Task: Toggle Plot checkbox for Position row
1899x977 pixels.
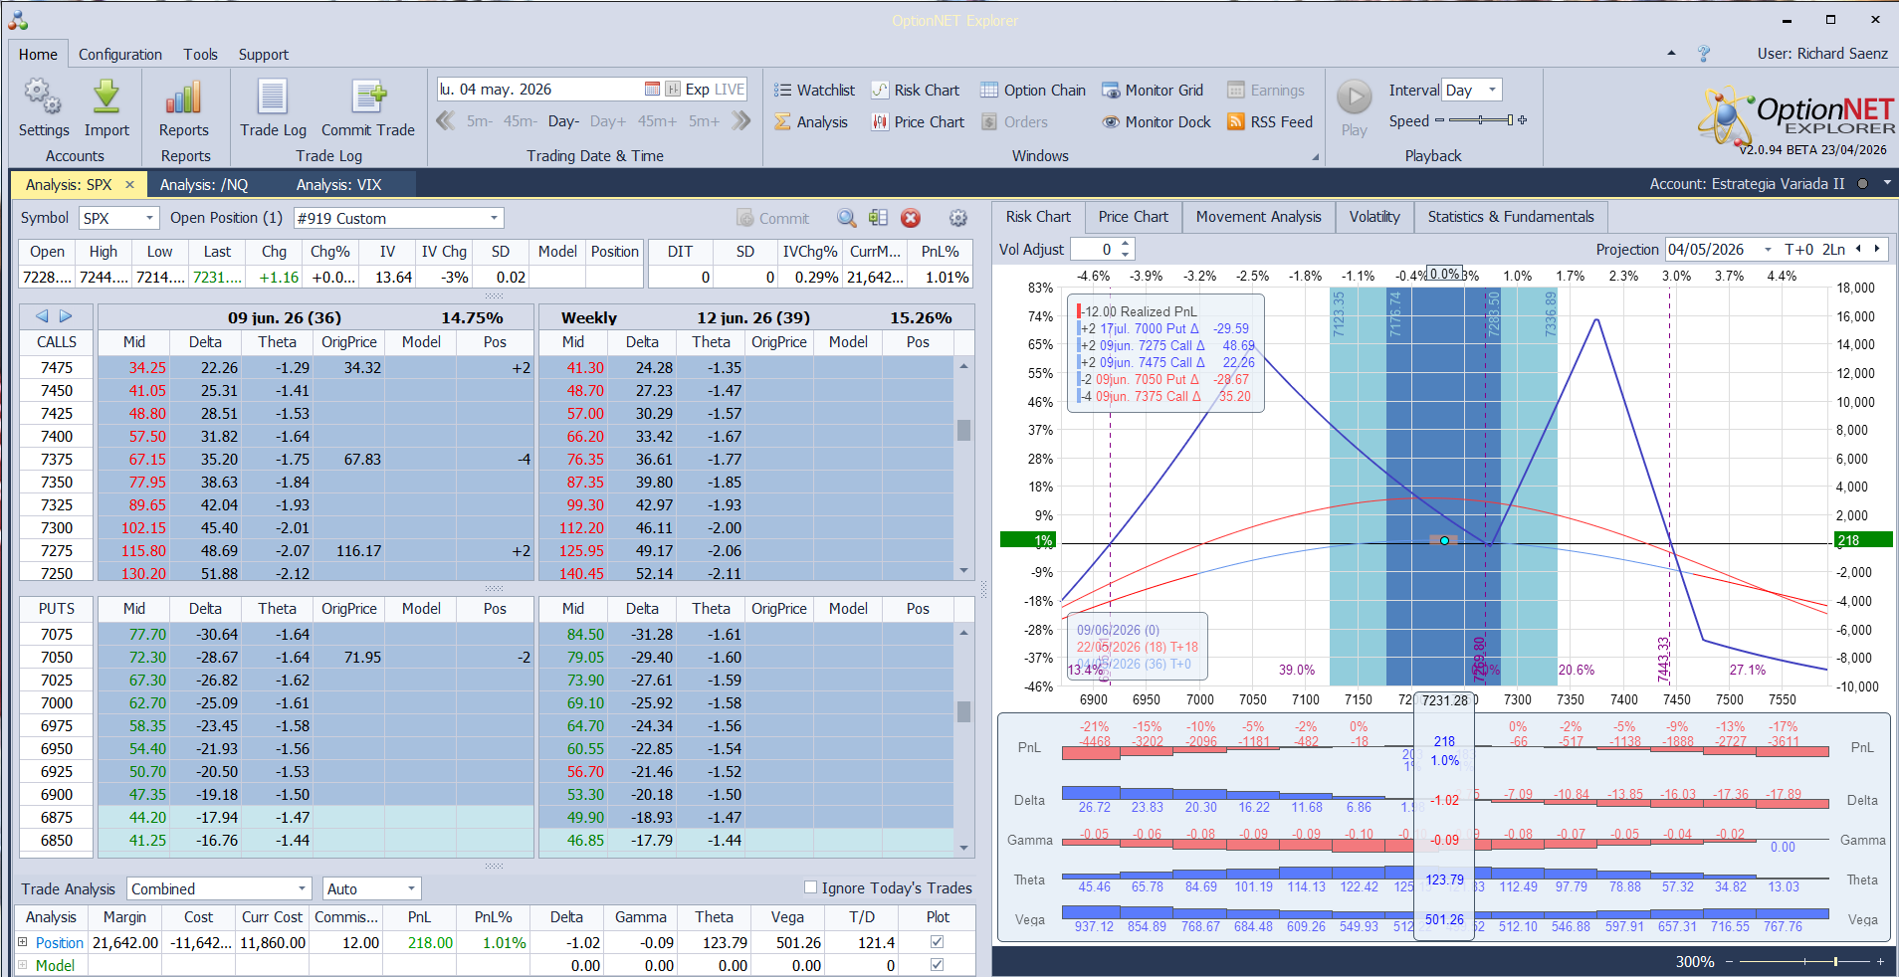Action: pos(937,941)
